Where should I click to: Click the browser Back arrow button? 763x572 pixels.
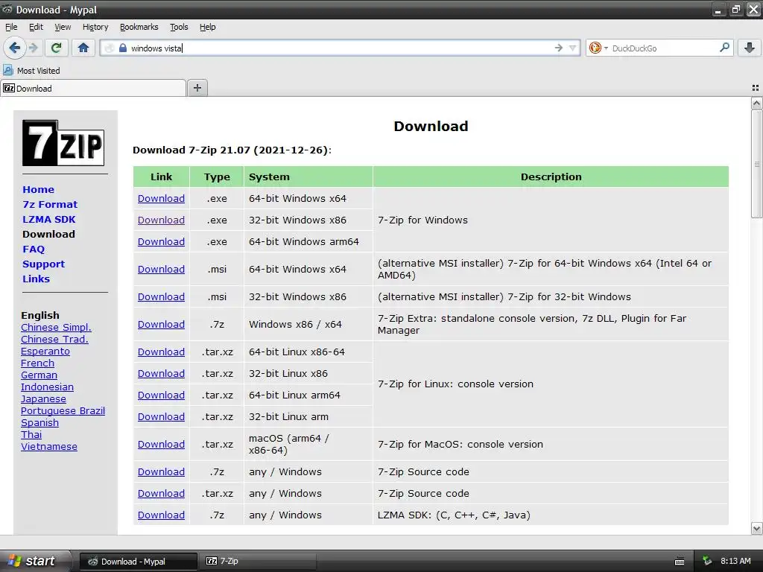14,48
